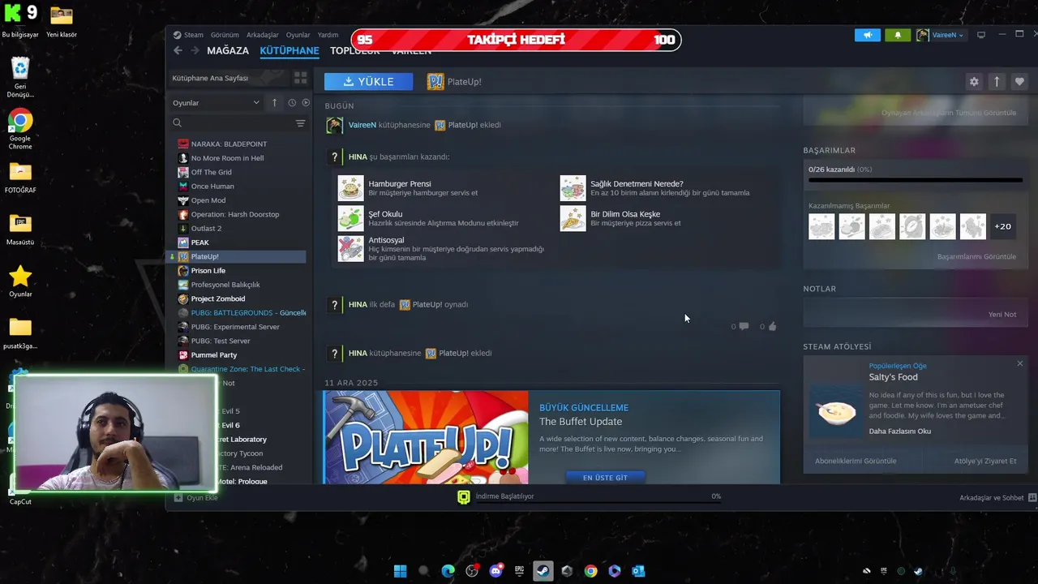The height and width of the screenshot is (584, 1038).
Task: Switch to Big Picture mode monitor icon
Action: 981,35
